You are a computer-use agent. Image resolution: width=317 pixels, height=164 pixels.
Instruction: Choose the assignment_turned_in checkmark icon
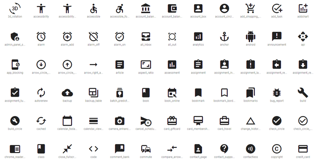15,93
